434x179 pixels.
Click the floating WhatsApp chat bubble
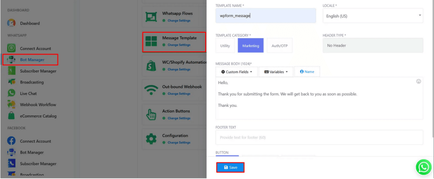coord(423,167)
